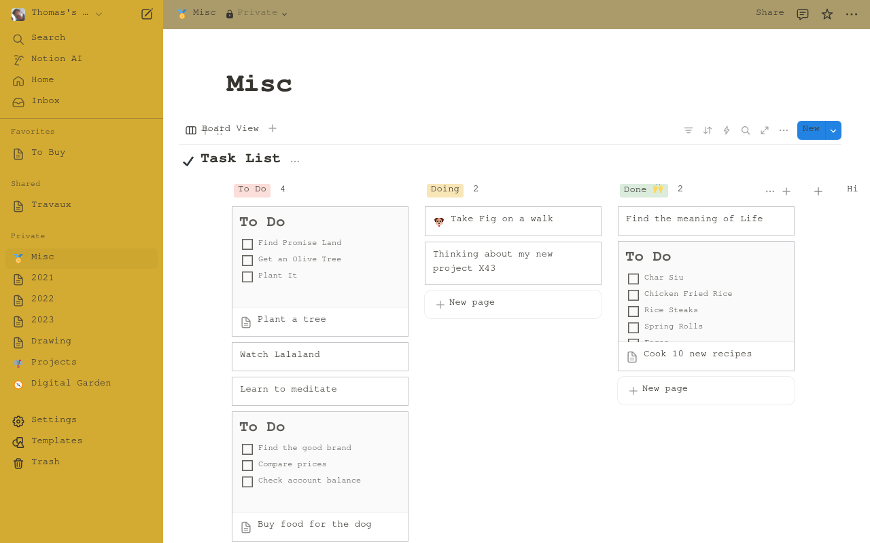870x543 pixels.
Task: Click the blue New button
Action: pos(811,130)
